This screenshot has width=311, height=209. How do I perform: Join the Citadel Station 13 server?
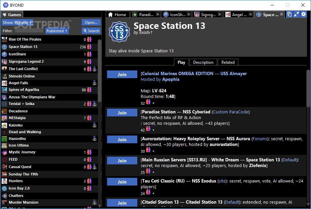coord(122,203)
